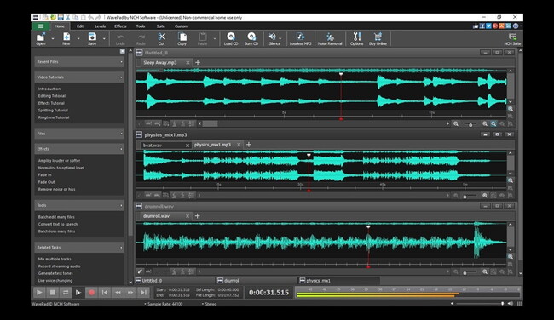Image resolution: width=554 pixels, height=320 pixels.
Task: Toggle the speaker mute icon at bottom right
Action: (510, 304)
